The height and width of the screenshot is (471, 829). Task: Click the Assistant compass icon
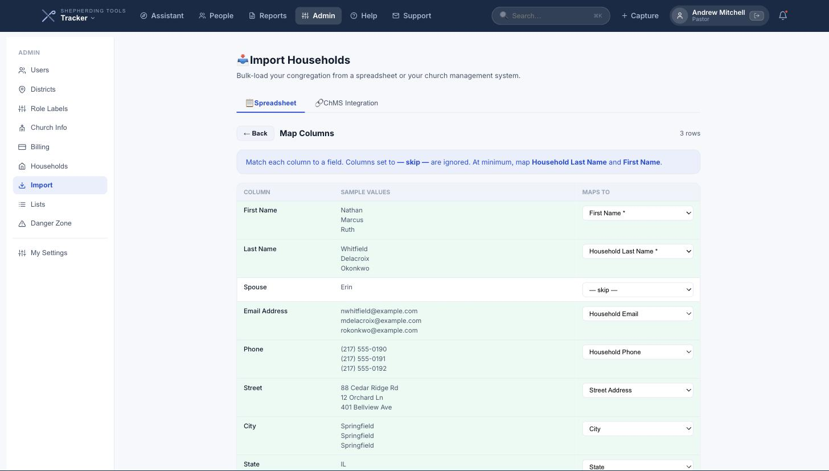point(144,16)
